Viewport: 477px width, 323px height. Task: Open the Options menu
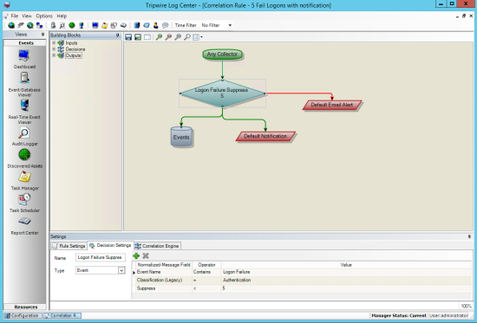pos(44,16)
